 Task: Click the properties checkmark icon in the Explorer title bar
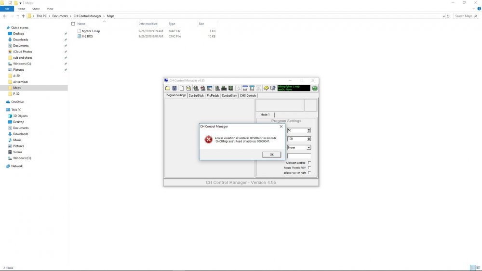(x=10, y=3)
